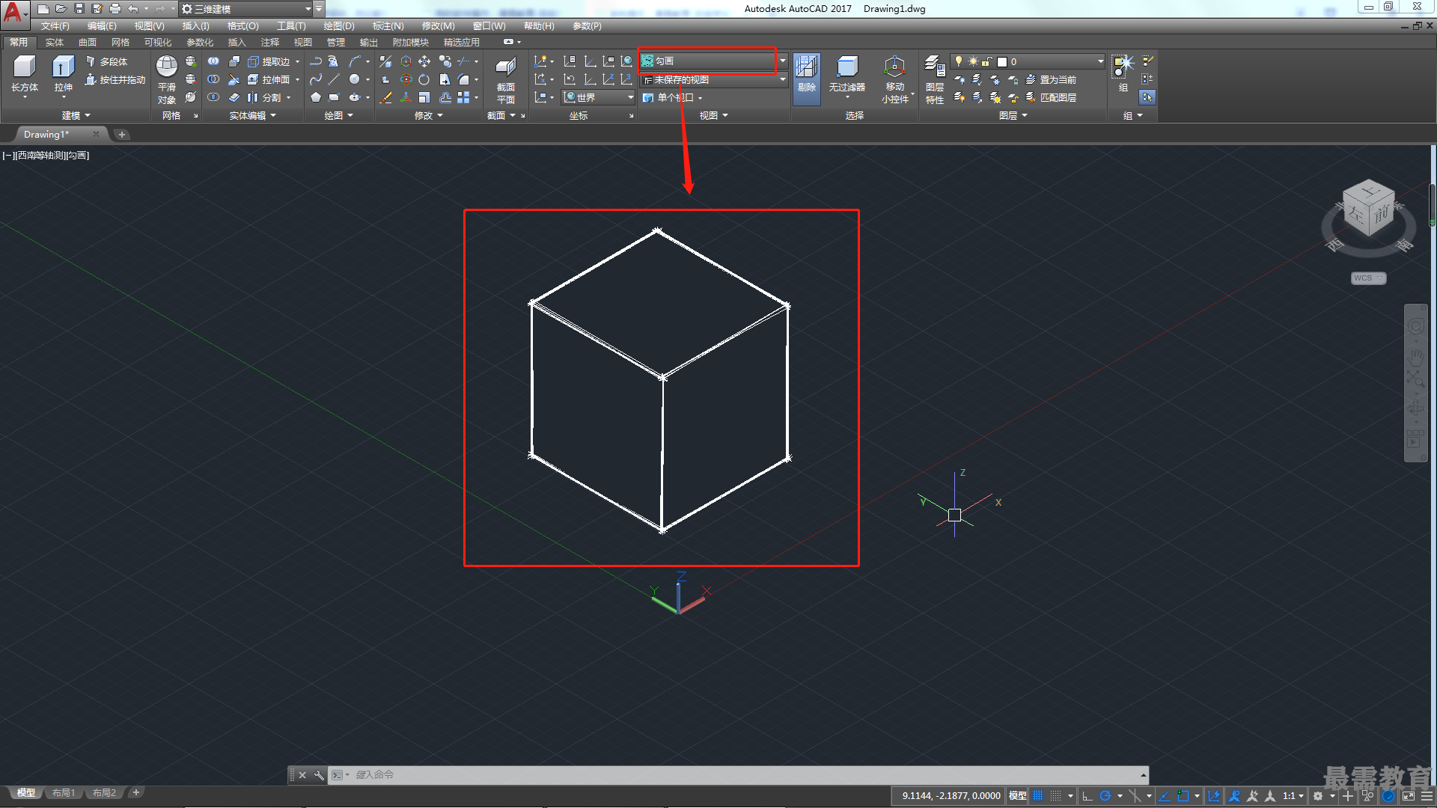Image resolution: width=1437 pixels, height=808 pixels.
Task: Click the coordinates readout in the status bar
Action: click(951, 796)
